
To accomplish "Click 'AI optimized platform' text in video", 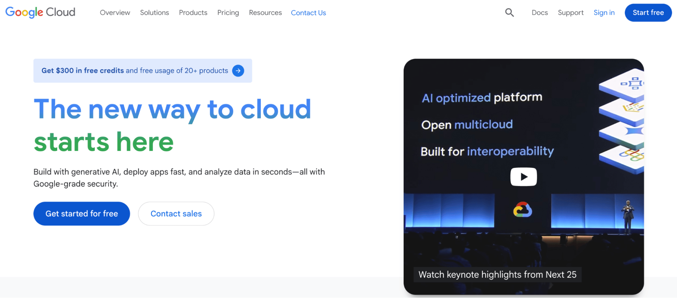I will pyautogui.click(x=482, y=98).
